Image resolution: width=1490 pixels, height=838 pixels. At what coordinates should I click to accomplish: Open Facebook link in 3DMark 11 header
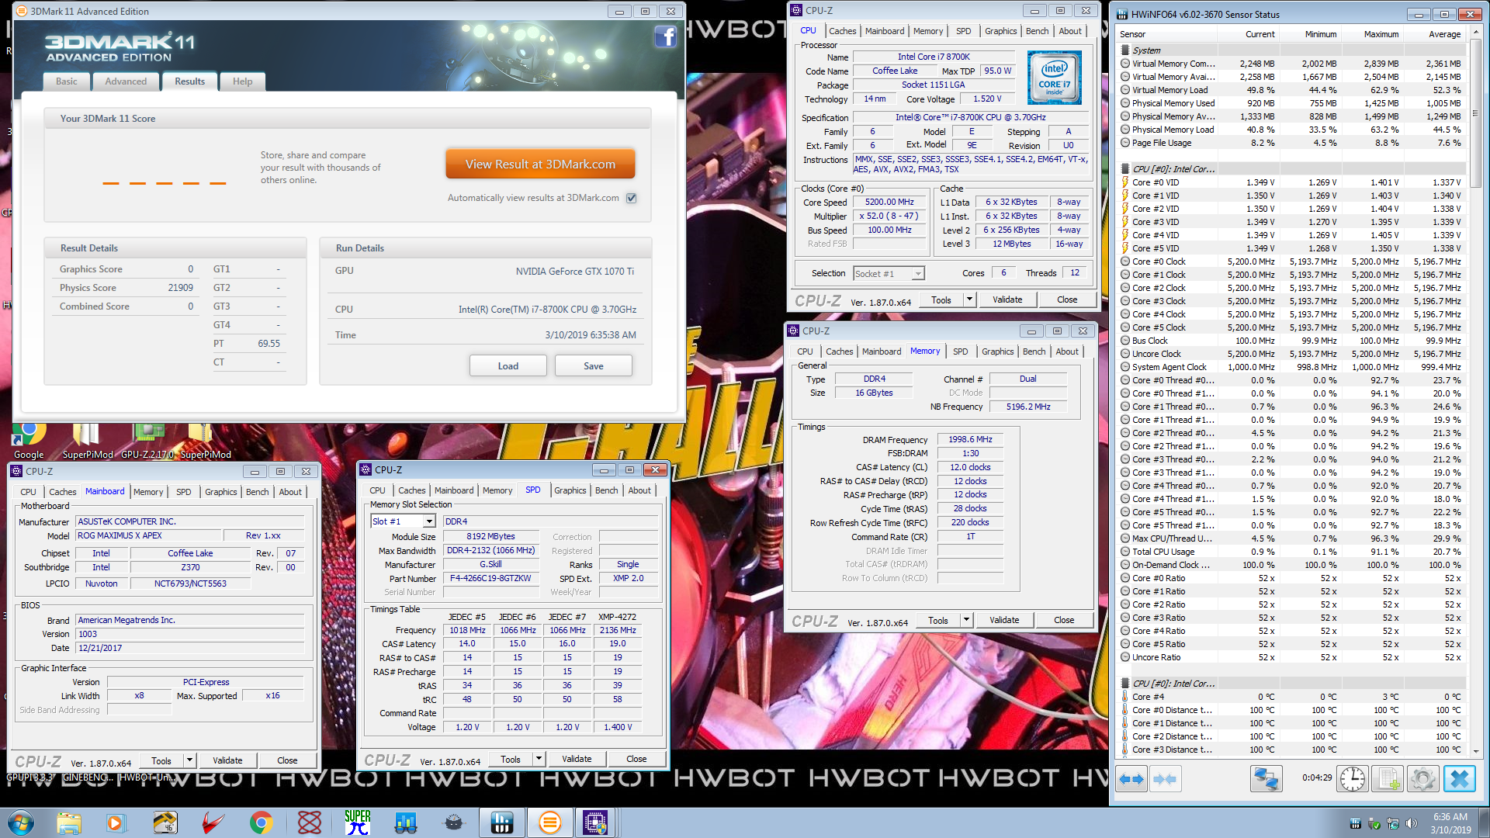665,36
